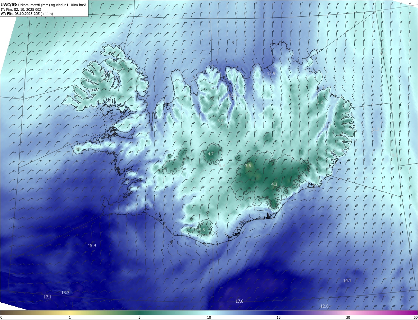The width and height of the screenshot is (418, 320).
Task: Click the colour scale tick label 5
Action: click(139, 317)
